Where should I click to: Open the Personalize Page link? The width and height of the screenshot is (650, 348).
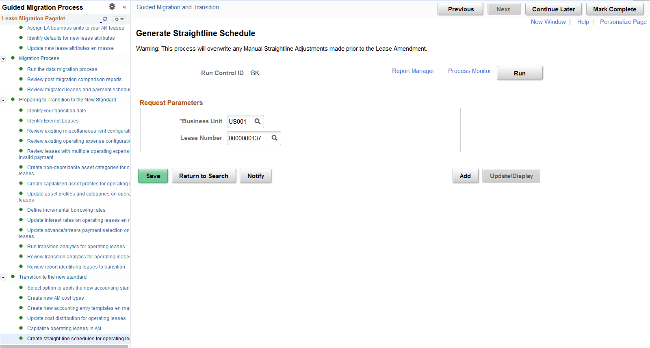[x=623, y=22]
